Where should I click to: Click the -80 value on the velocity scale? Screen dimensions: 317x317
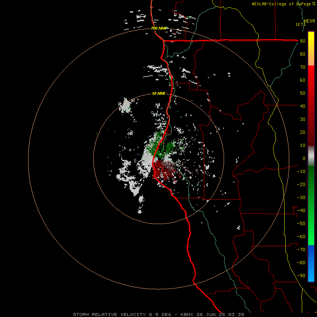[301, 263]
